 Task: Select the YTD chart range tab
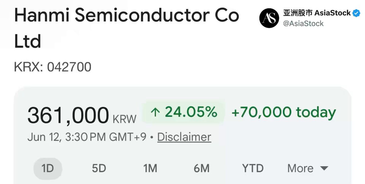pos(253,168)
